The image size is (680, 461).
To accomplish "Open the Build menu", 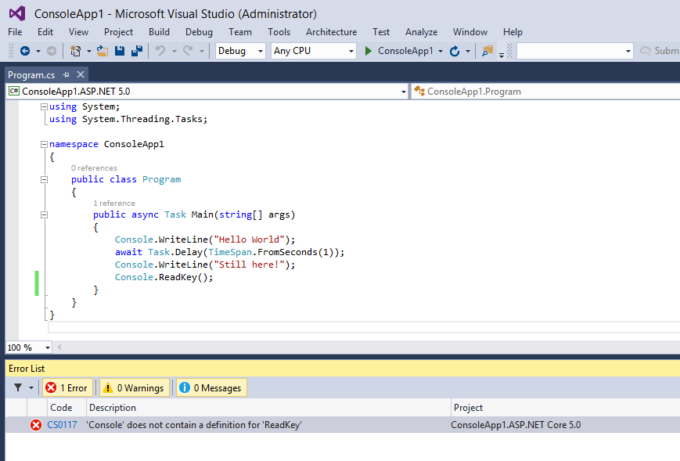I will click(x=159, y=32).
